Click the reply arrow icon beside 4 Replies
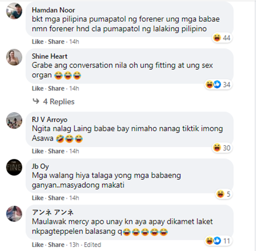This screenshot has width=256, height=251. 36,101
